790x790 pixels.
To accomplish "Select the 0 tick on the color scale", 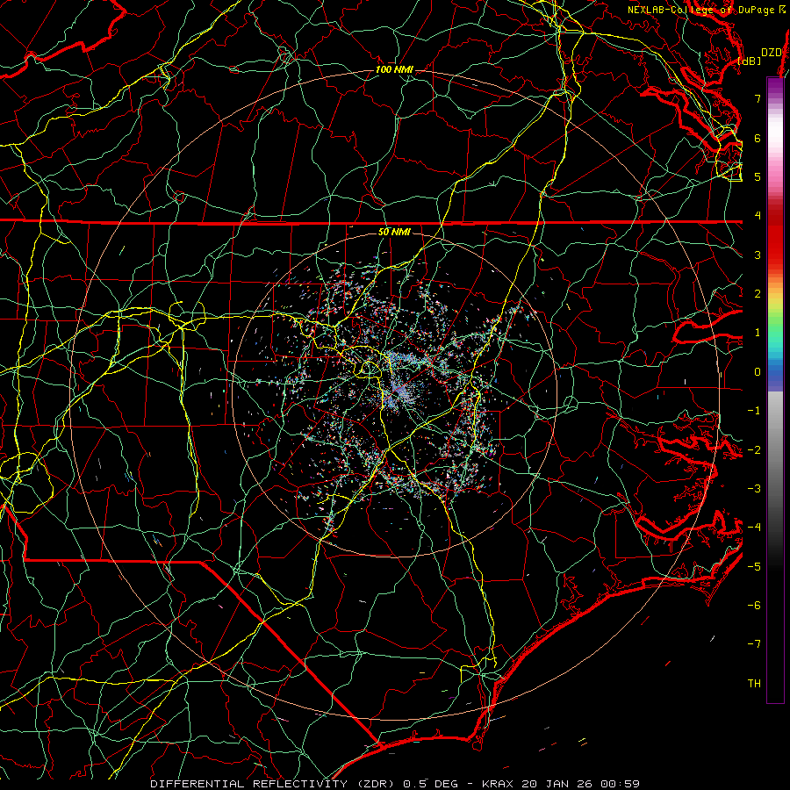I will point(758,372).
